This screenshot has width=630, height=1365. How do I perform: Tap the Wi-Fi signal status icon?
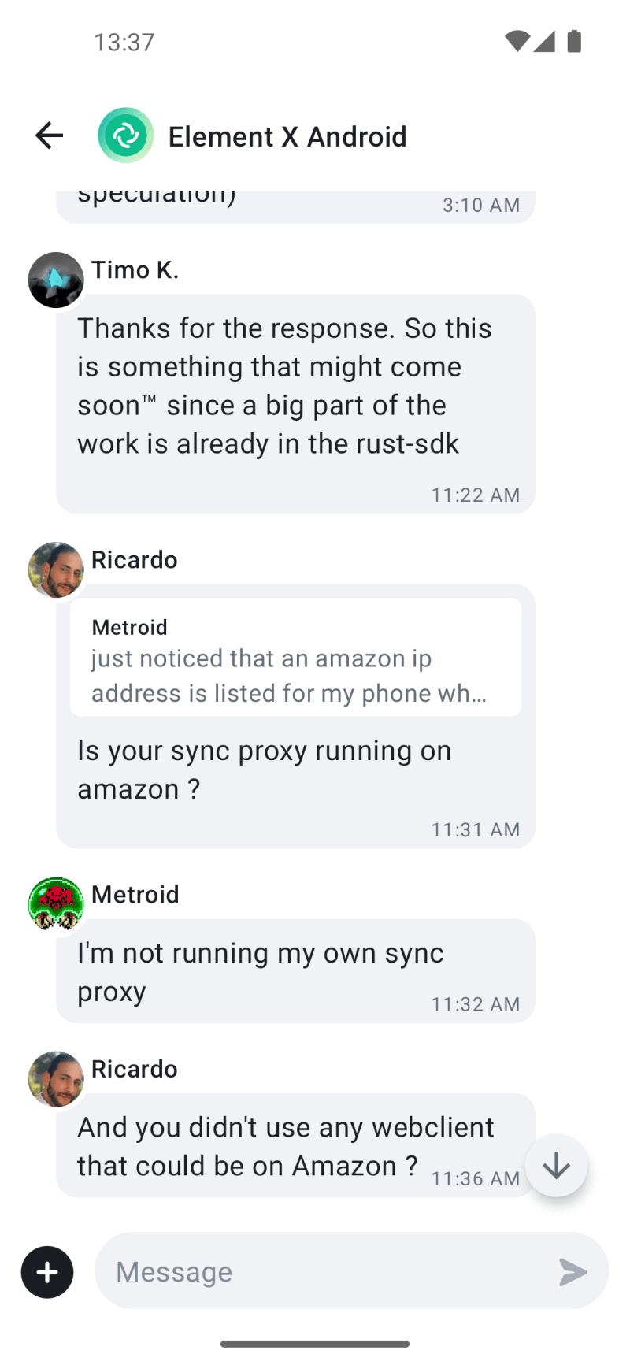(517, 41)
